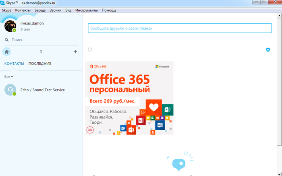The width and height of the screenshot is (282, 176).
Task: Open the Контакты menu
Action: coord(23,10)
